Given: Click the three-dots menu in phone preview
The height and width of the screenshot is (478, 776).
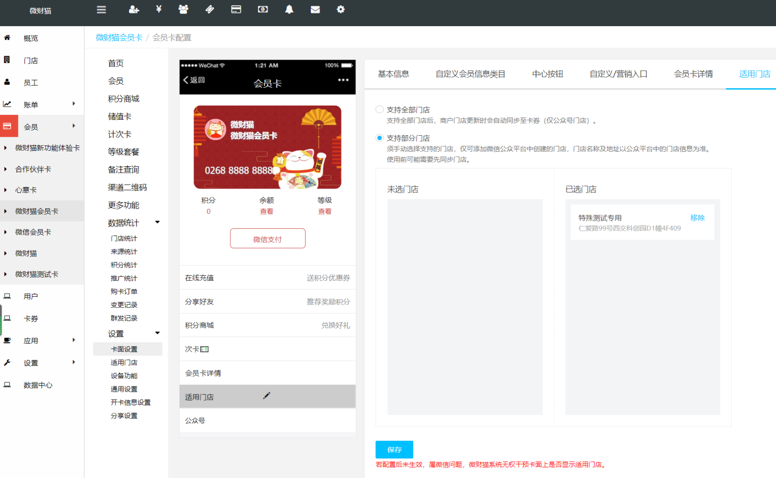Looking at the screenshot, I should pyautogui.click(x=343, y=80).
